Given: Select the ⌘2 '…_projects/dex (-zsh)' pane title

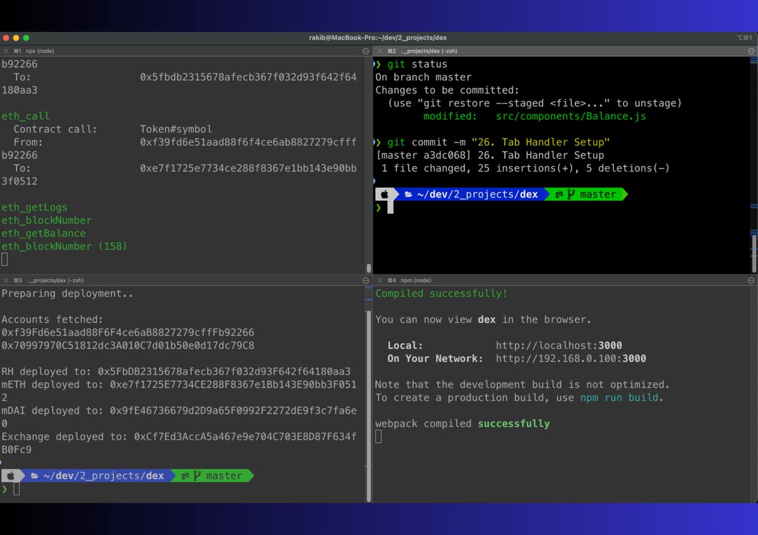Looking at the screenshot, I should click(x=428, y=50).
